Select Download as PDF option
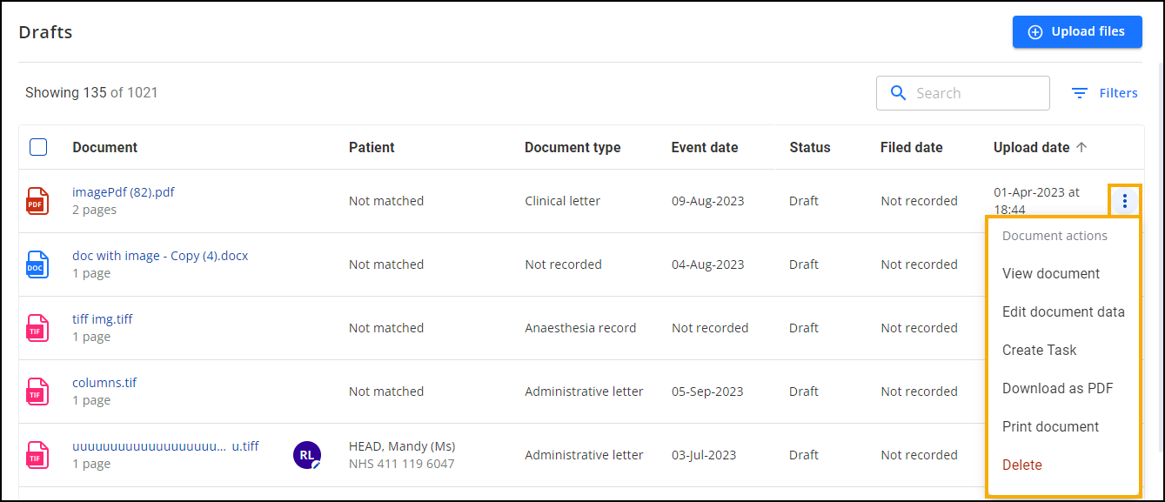The image size is (1165, 502). tap(1057, 388)
